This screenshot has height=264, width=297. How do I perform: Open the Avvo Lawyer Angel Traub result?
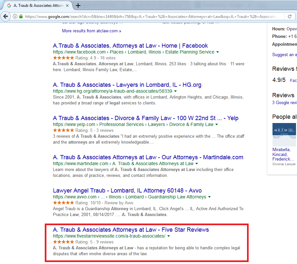point(127,191)
